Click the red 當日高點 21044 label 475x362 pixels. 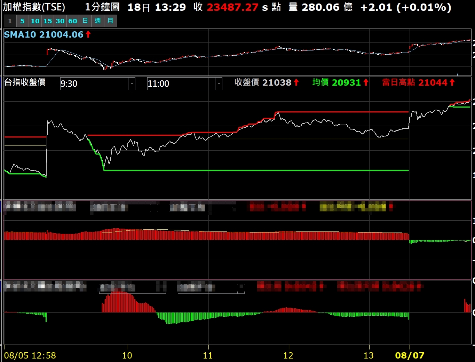coord(418,82)
